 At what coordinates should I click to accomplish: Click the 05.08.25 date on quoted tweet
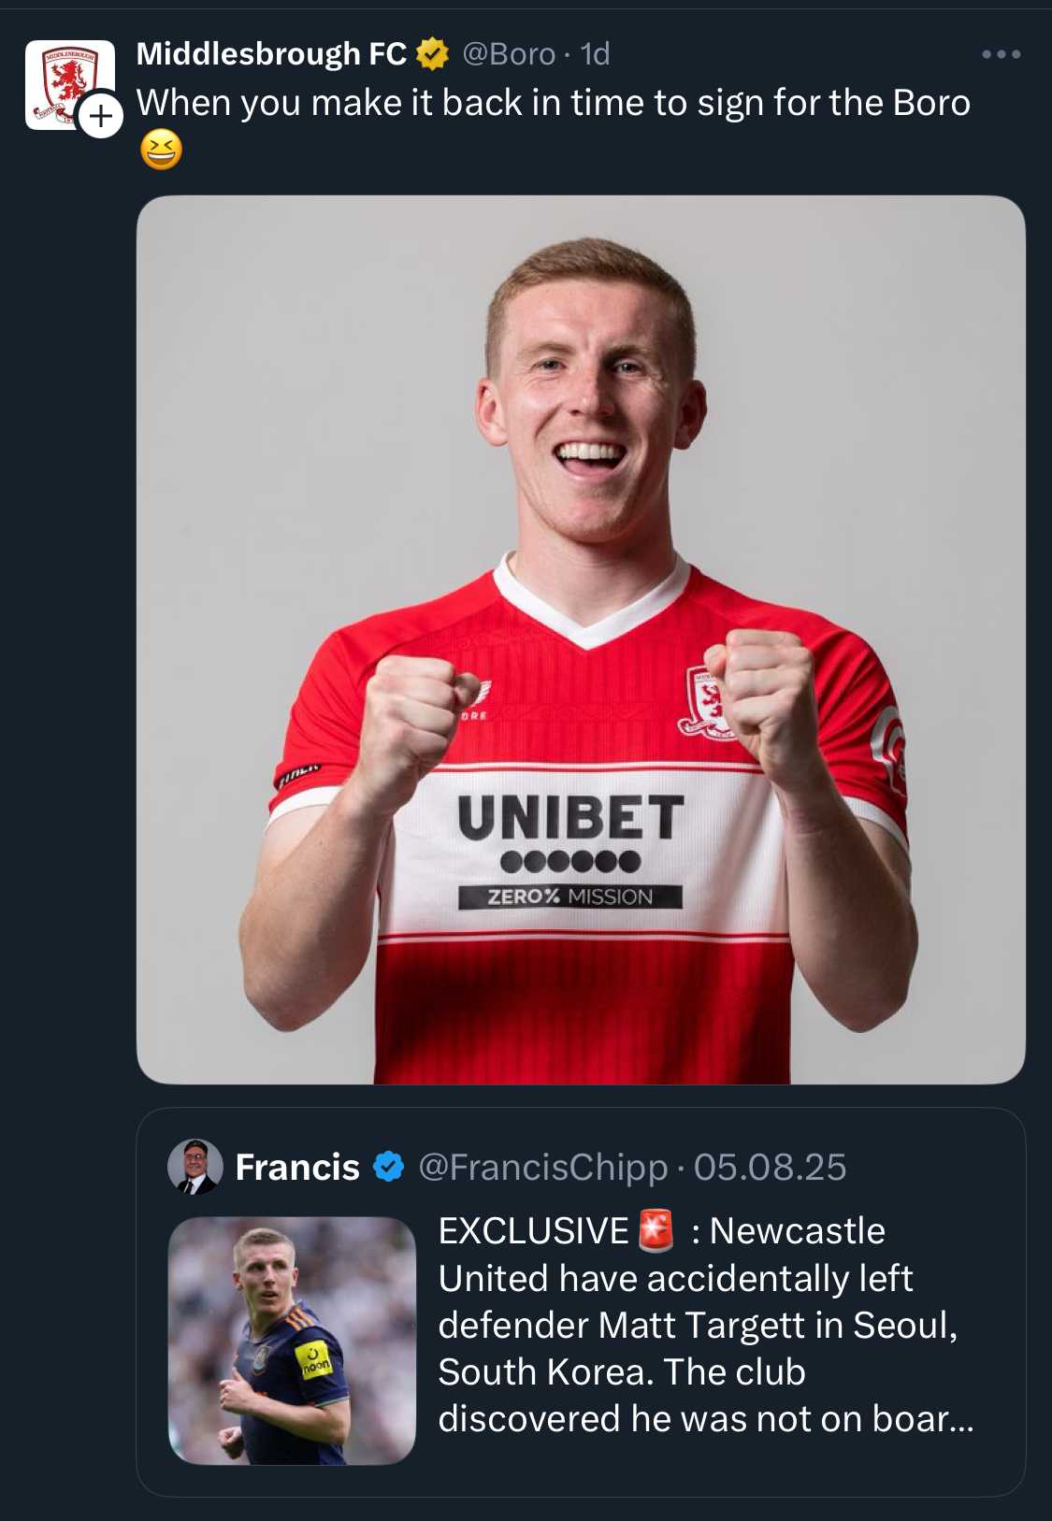pyautogui.click(x=770, y=1167)
